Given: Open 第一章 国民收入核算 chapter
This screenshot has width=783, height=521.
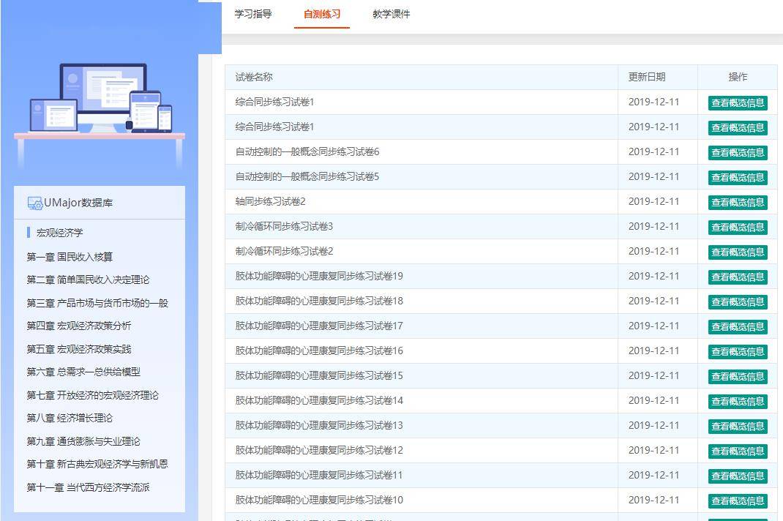Looking at the screenshot, I should [x=70, y=257].
